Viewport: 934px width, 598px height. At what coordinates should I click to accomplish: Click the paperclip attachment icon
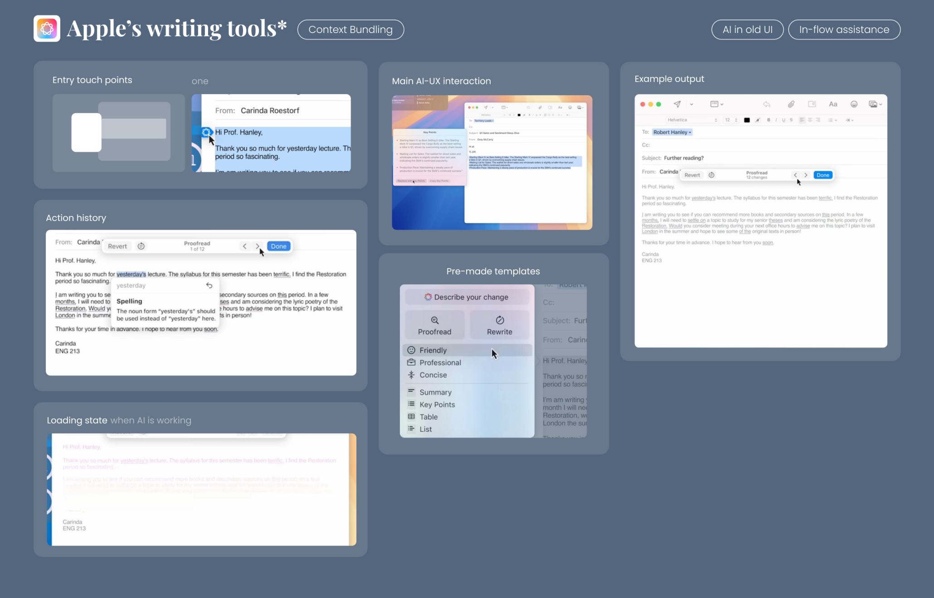pyautogui.click(x=791, y=104)
